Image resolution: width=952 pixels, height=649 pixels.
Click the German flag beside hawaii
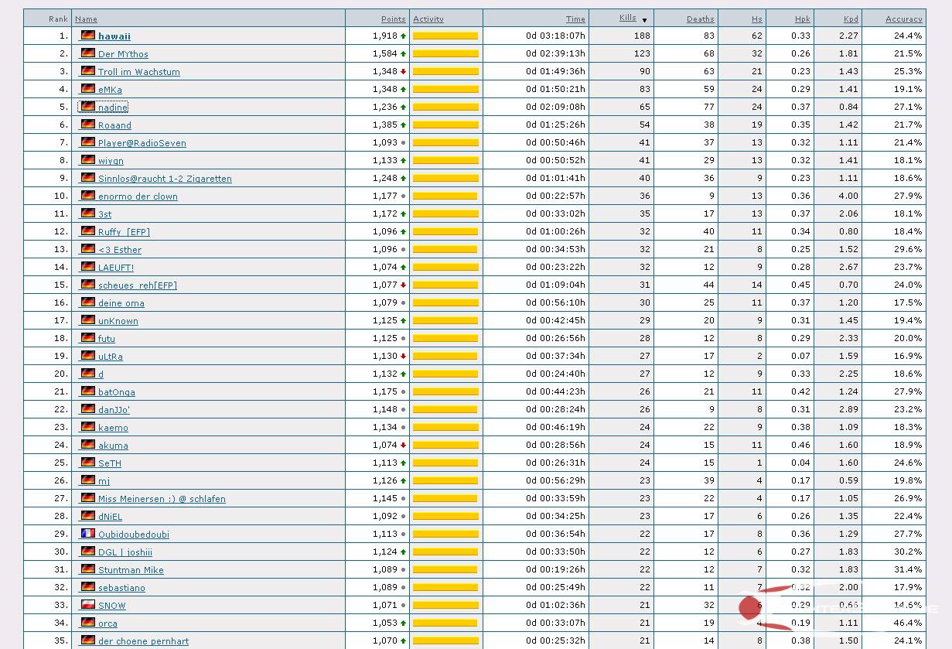88,36
